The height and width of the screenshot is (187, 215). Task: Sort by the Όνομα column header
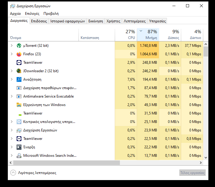pos(43,35)
